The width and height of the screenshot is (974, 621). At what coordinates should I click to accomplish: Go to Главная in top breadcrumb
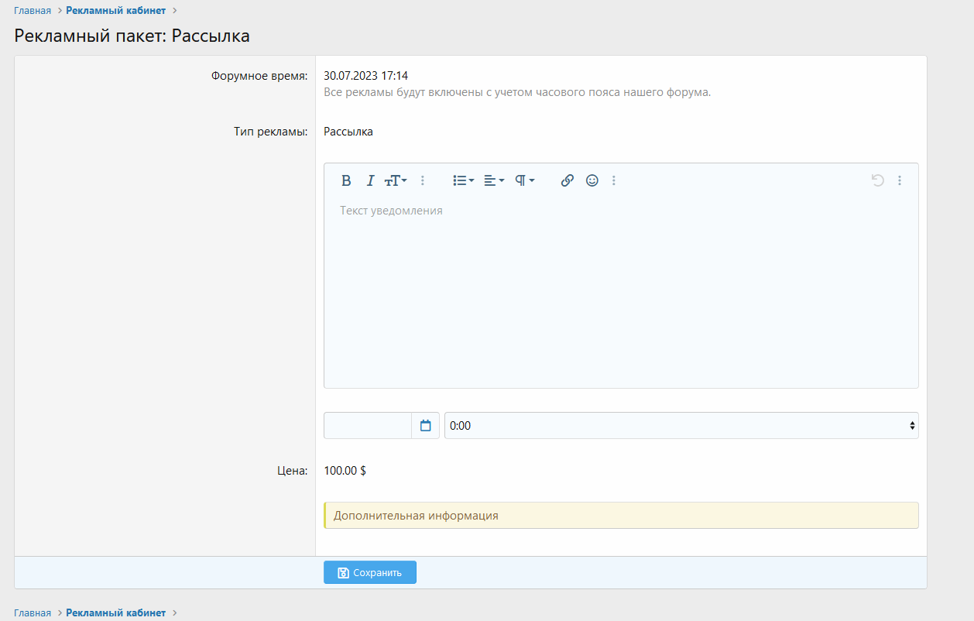tap(33, 11)
